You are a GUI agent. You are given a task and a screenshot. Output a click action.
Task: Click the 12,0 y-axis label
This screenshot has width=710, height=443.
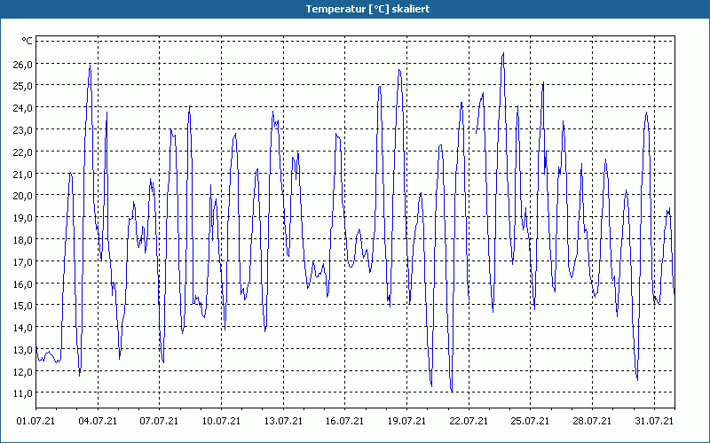pyautogui.click(x=23, y=371)
